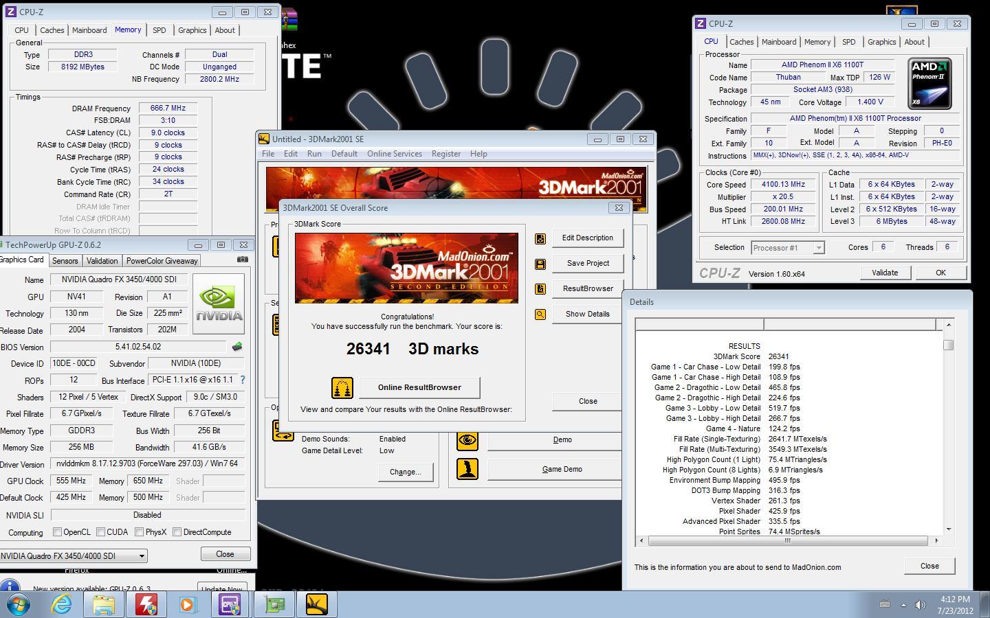Click the 3DMark2001 banner image in score dialog
This screenshot has width=990, height=618.
tap(406, 268)
